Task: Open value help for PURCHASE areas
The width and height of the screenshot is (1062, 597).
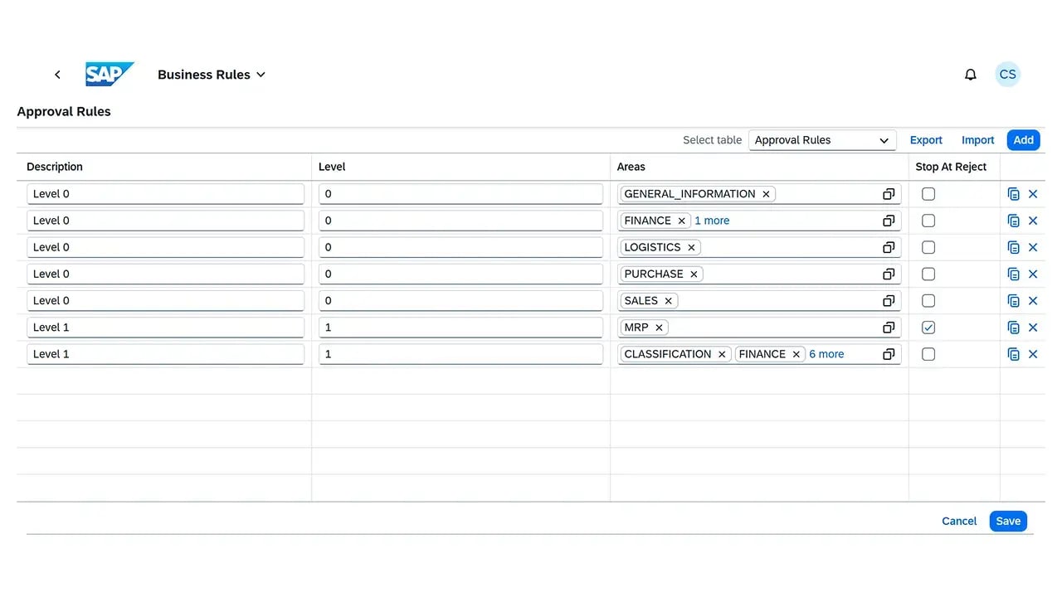Action: [889, 274]
